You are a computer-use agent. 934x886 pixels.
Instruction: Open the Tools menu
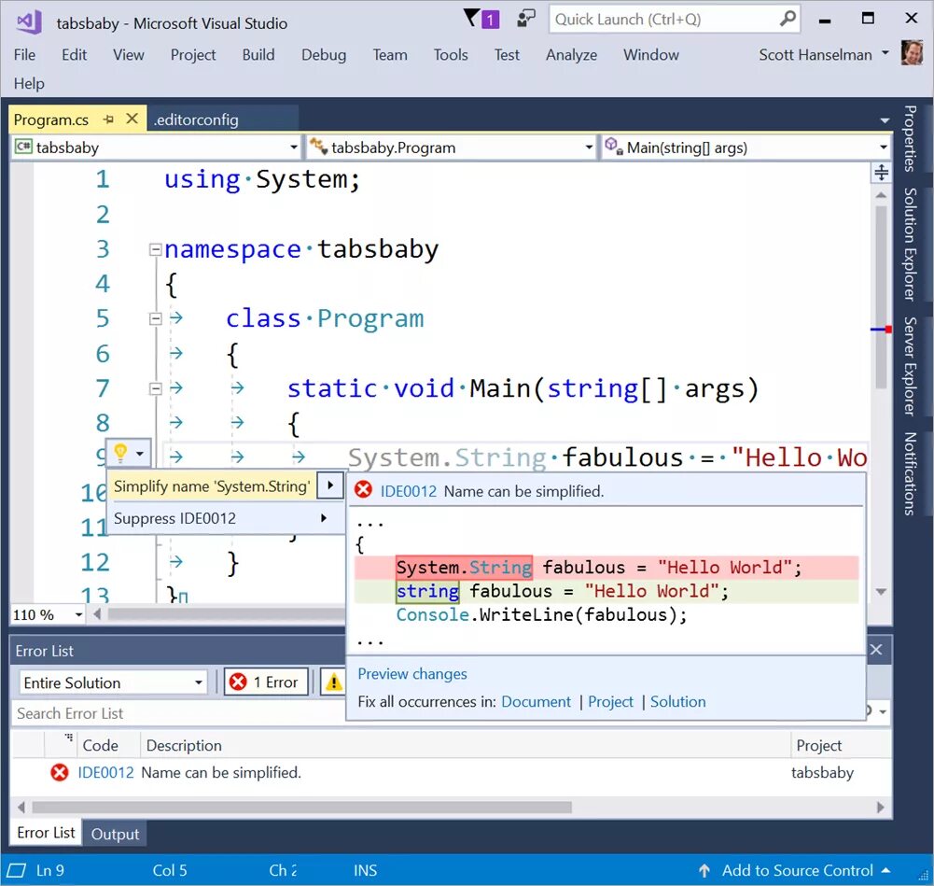coord(451,55)
